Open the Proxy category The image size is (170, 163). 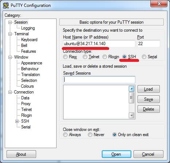coord(26,104)
